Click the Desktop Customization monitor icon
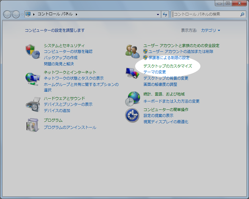Screen dimensions: 249x199 coord(133,74)
